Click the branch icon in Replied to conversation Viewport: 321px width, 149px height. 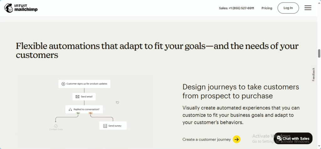tap(70, 109)
